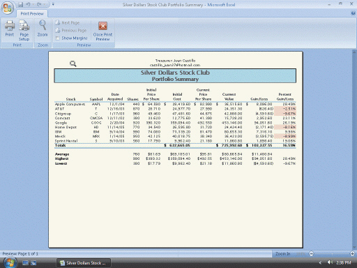Click the Apple Computers row name
Screen dimensions: 357x268
70,104
